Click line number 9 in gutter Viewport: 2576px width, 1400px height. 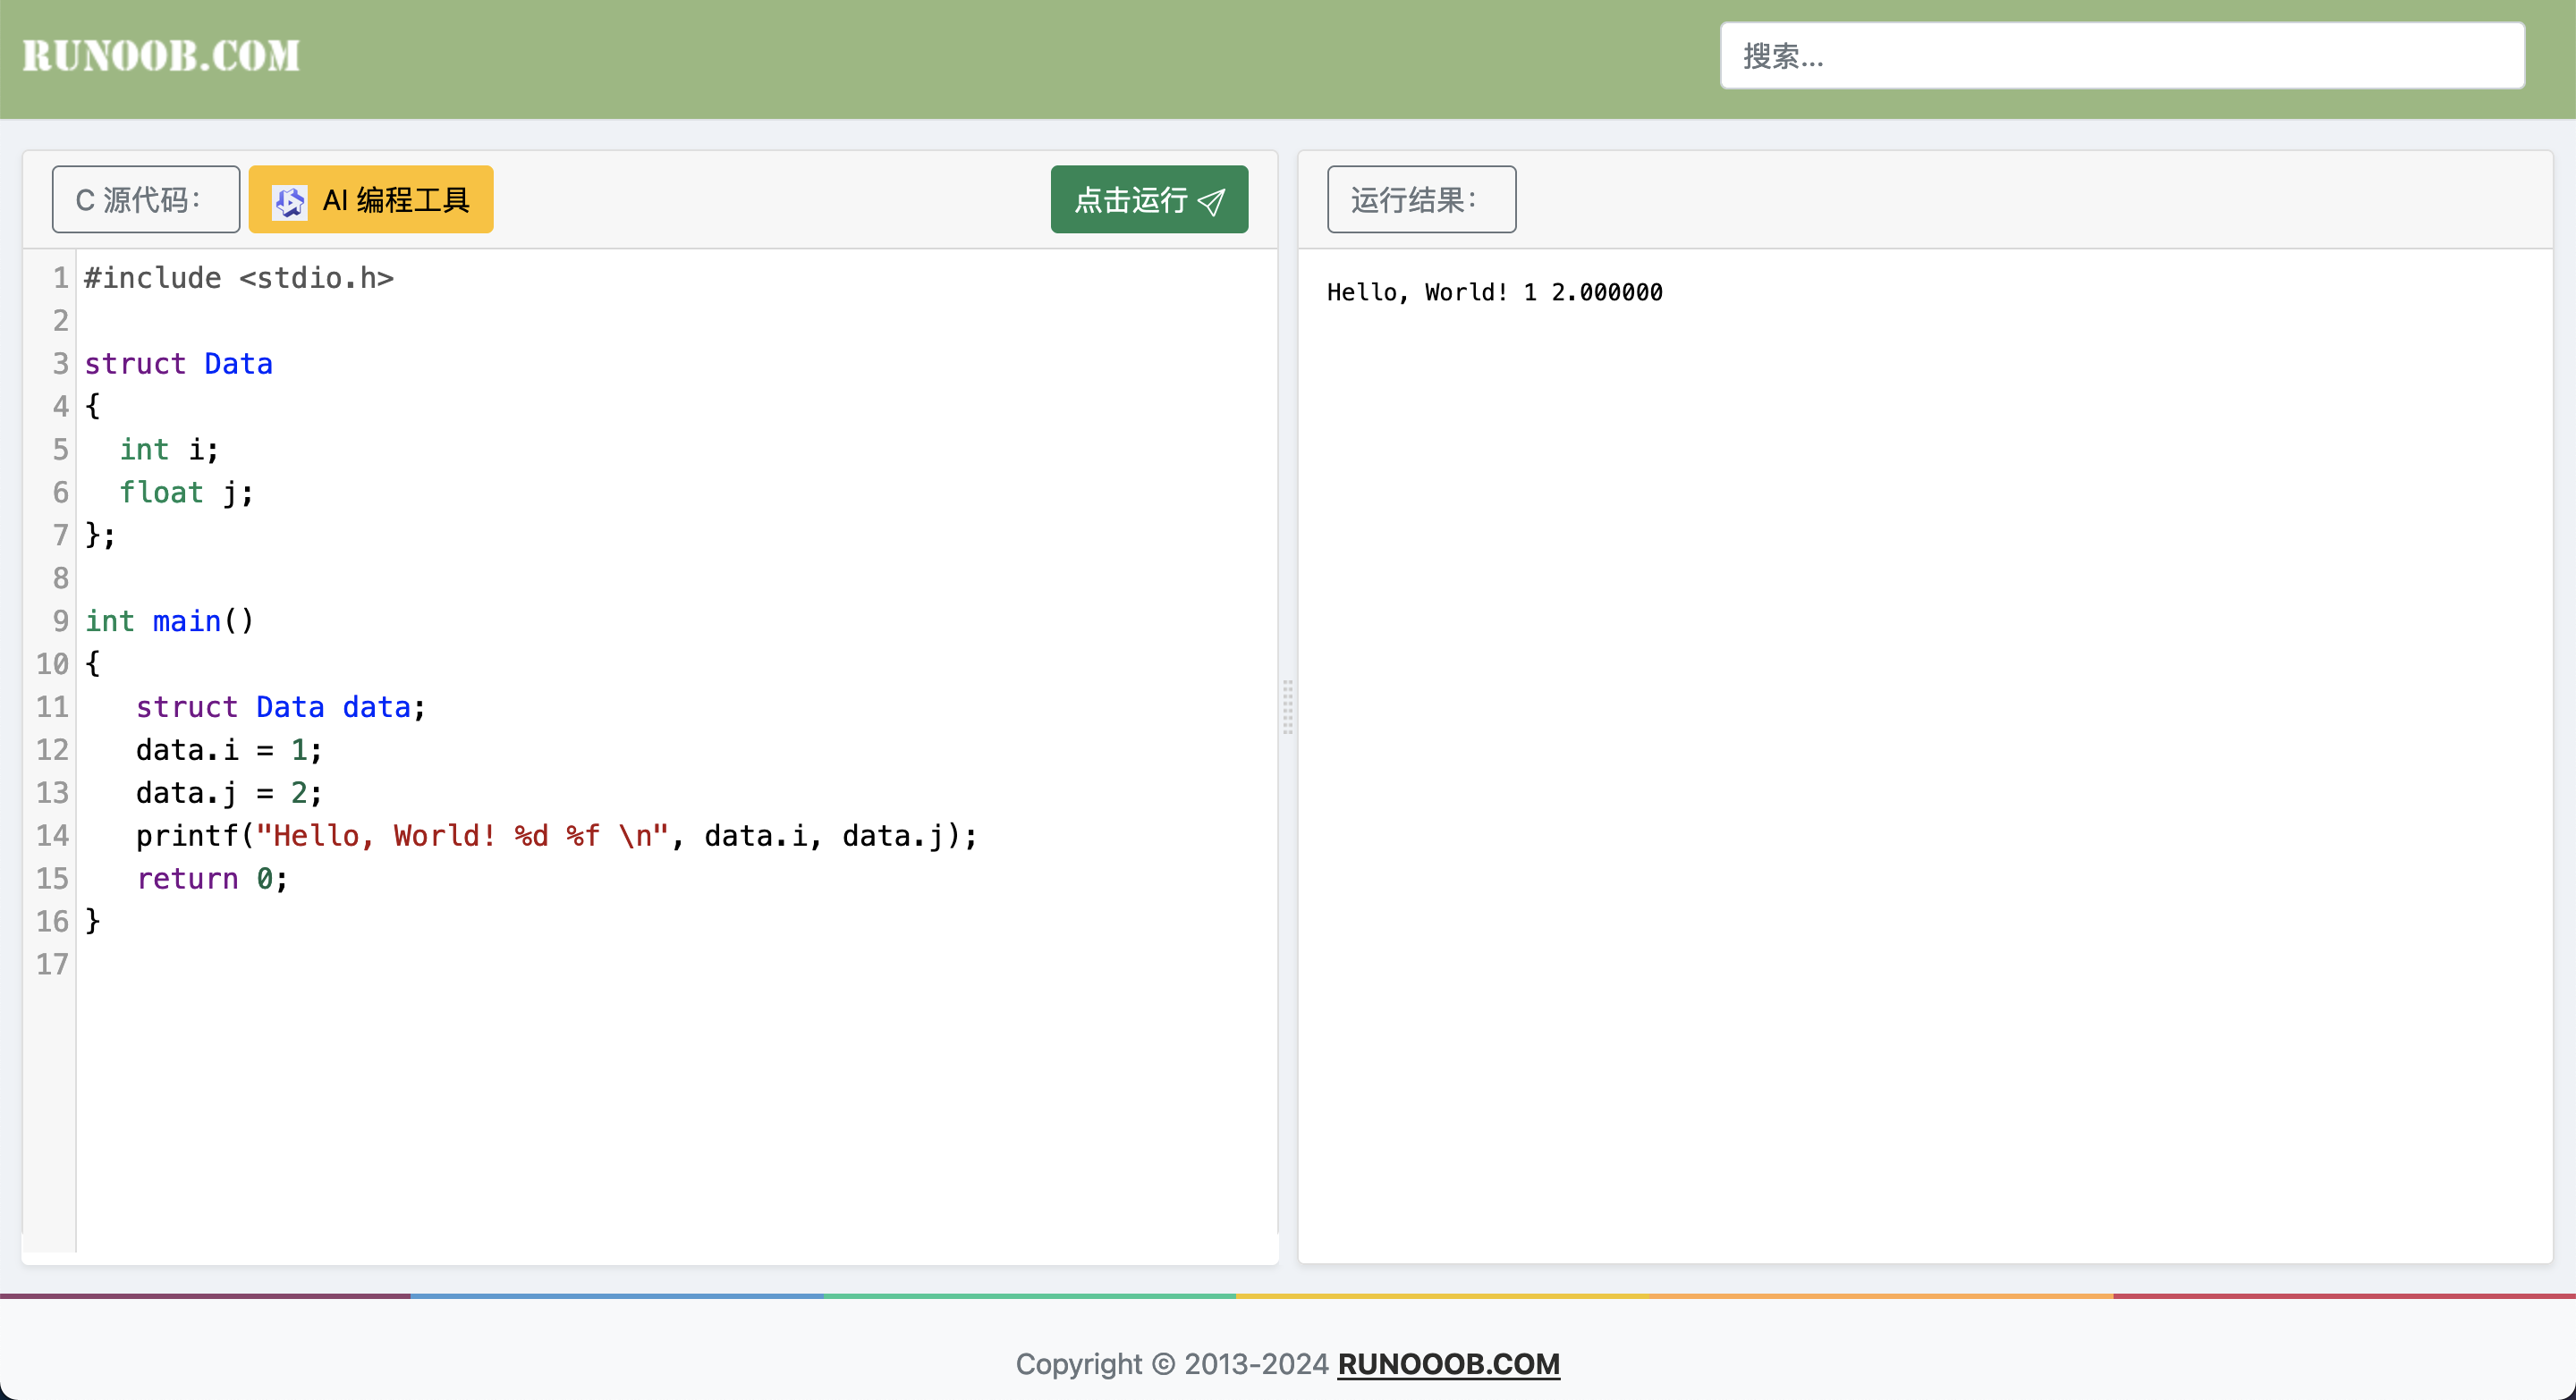pos(60,620)
